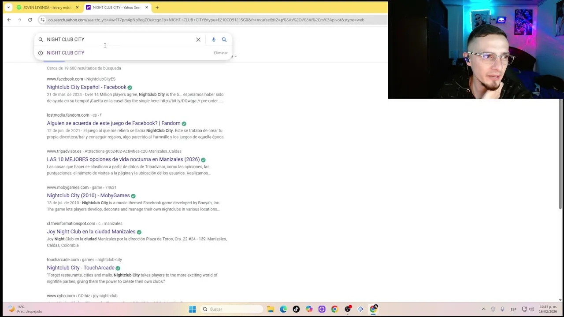The height and width of the screenshot is (317, 564).
Task: Open Microsoft Edge from the taskbar
Action: click(x=283, y=309)
